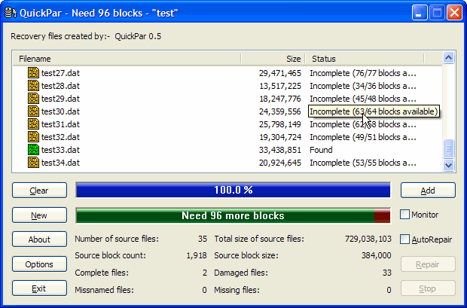Click the test31.dat file icon

(33, 124)
